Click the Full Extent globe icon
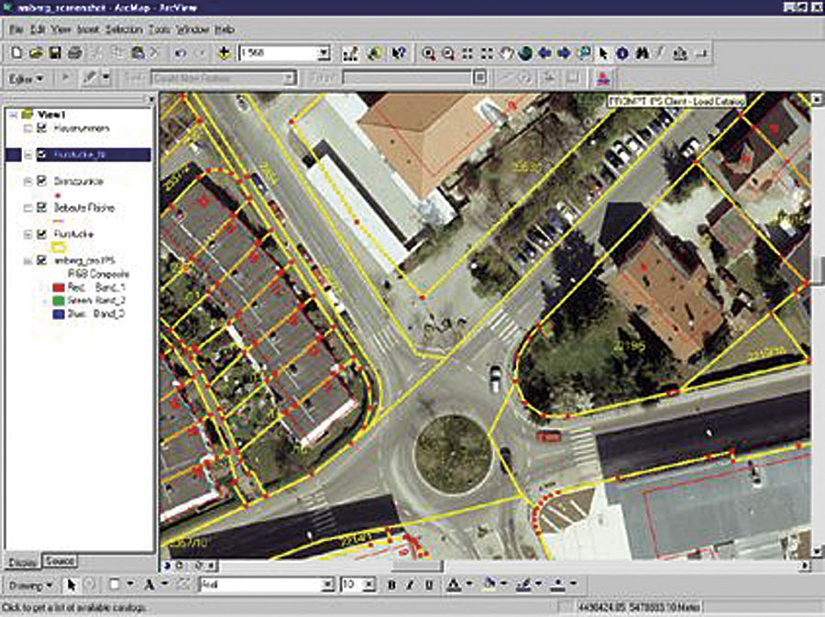Image resolution: width=825 pixels, height=617 pixels. [525, 54]
